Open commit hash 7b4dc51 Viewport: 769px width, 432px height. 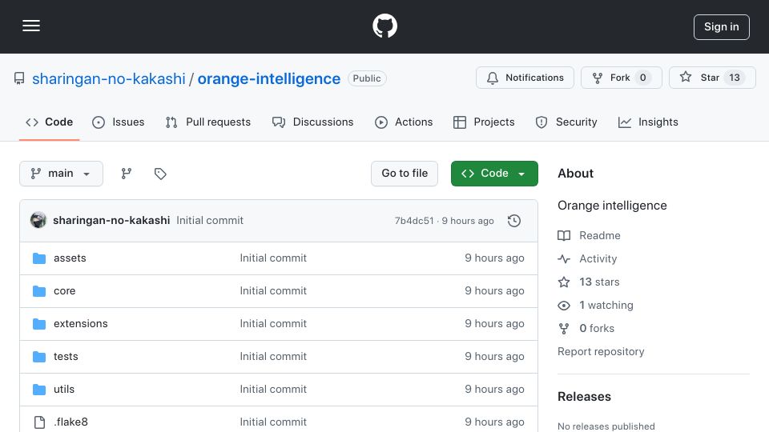(414, 221)
